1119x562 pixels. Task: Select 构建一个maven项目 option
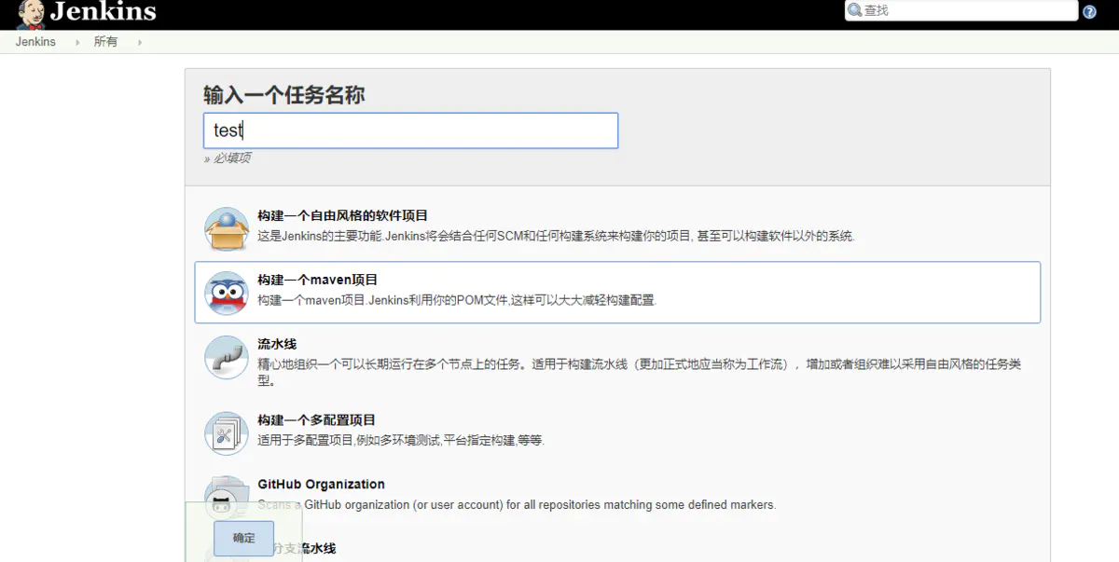point(617,293)
